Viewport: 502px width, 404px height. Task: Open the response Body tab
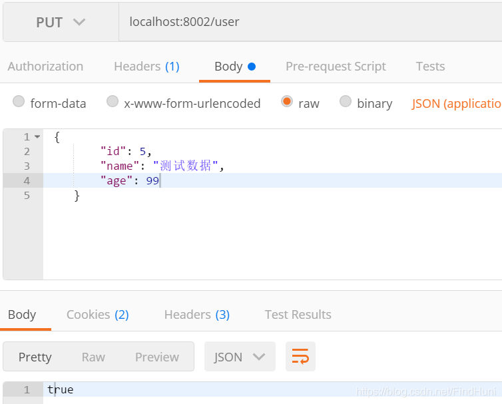[22, 315]
